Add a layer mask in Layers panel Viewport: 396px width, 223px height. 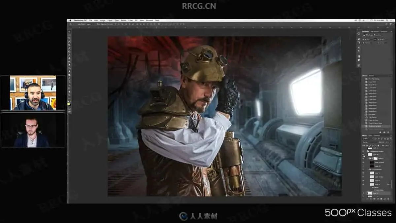point(375,199)
